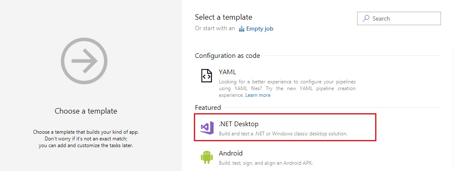
Task: Select the Visual Studio .NET Desktop icon
Action: (207, 129)
